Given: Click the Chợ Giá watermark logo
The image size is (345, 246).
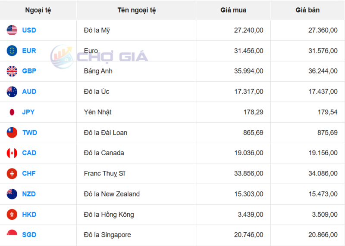Looking at the screenshot, I should click(x=99, y=56).
